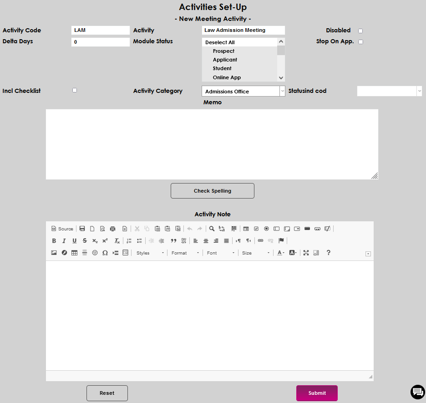Image resolution: width=426 pixels, height=403 pixels.
Task: Check the Stop On App. checkbox
Action: (x=360, y=41)
